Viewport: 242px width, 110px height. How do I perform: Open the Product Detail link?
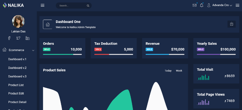click(17, 102)
